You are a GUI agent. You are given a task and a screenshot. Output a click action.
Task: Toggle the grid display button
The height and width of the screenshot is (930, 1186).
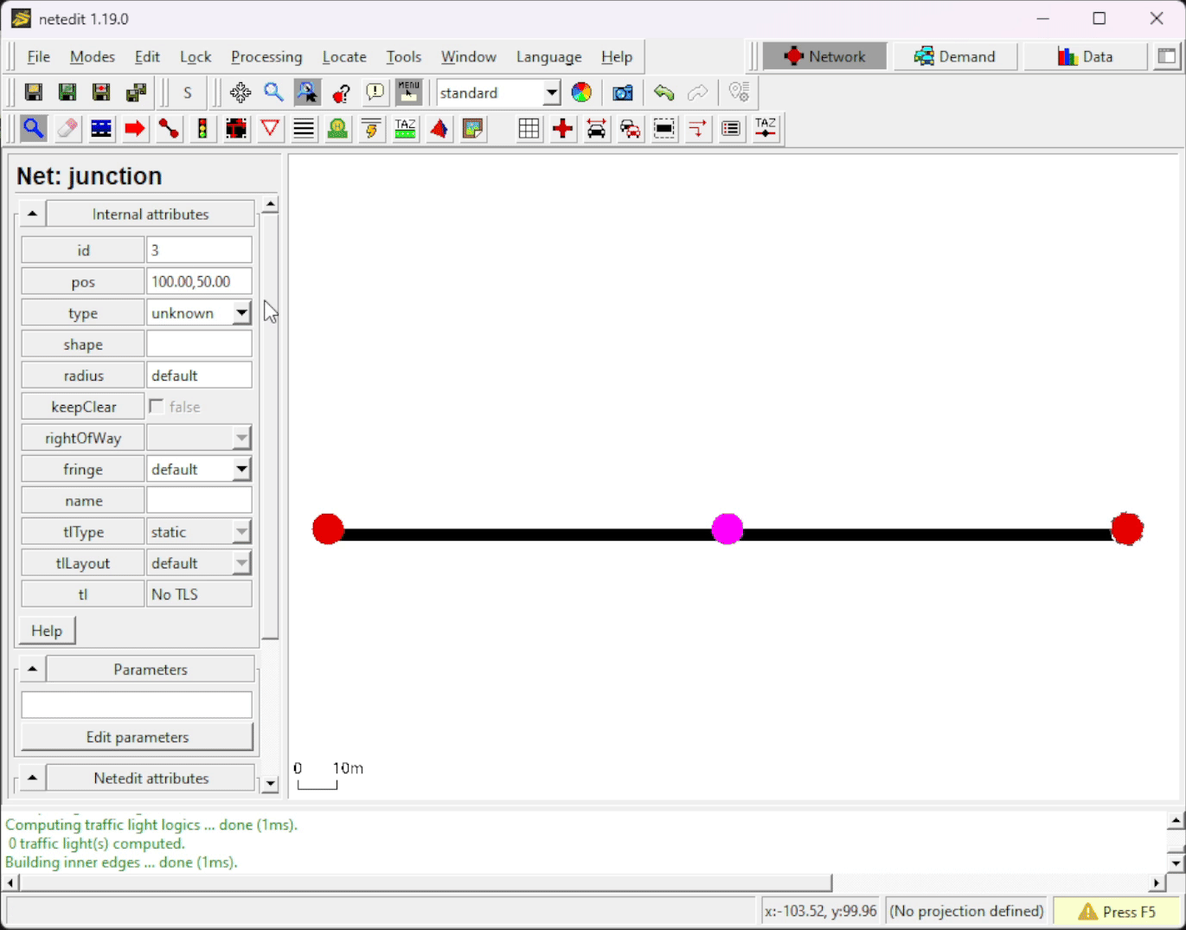pyautogui.click(x=529, y=129)
